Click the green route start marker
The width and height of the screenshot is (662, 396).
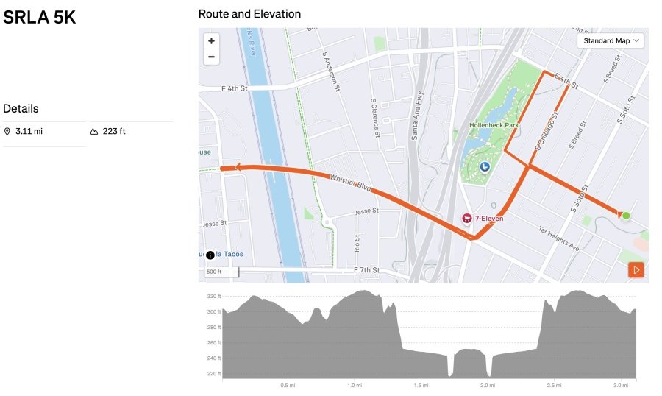click(626, 216)
